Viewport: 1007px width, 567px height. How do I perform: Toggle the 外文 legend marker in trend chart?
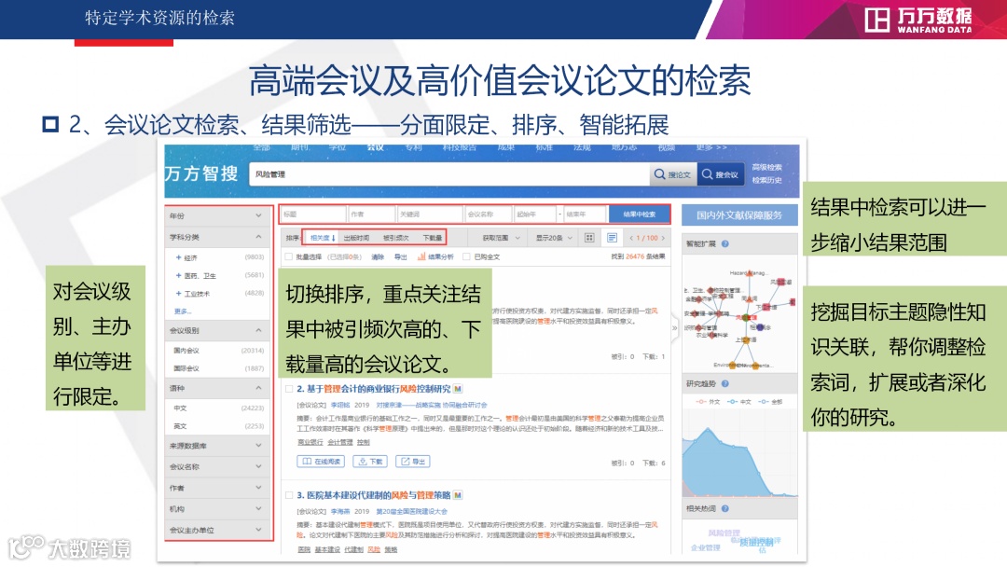[702, 401]
